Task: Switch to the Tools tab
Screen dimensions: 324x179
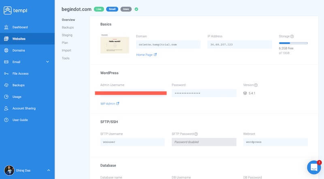Action: (x=66, y=58)
